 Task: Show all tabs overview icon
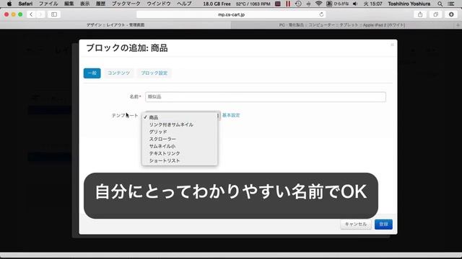tap(435, 14)
